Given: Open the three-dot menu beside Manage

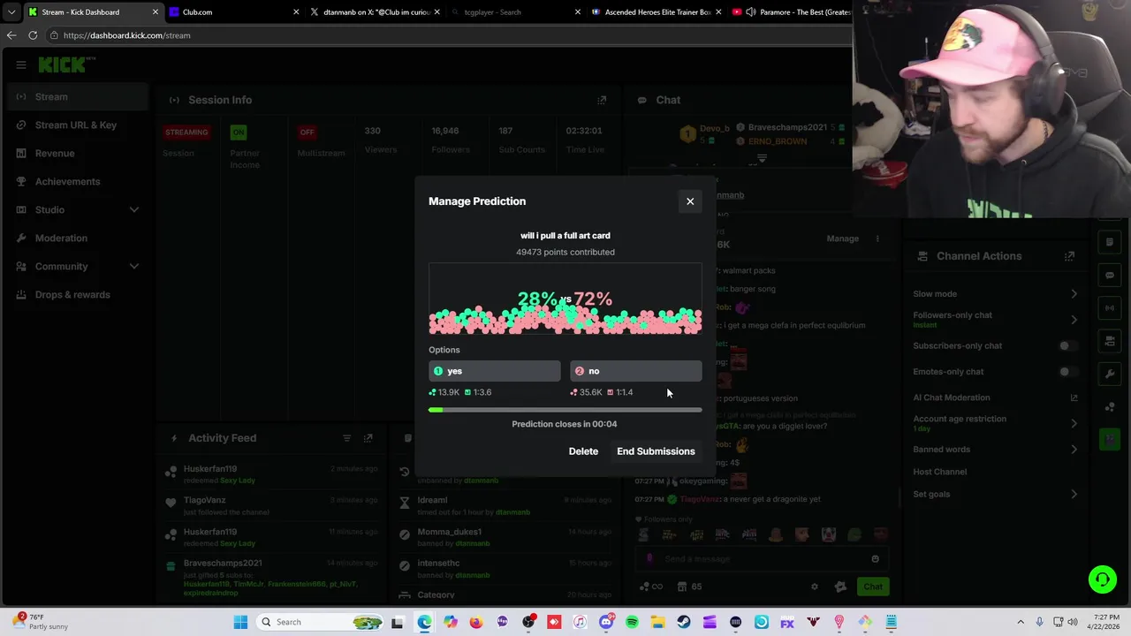Looking at the screenshot, I should click(x=877, y=238).
